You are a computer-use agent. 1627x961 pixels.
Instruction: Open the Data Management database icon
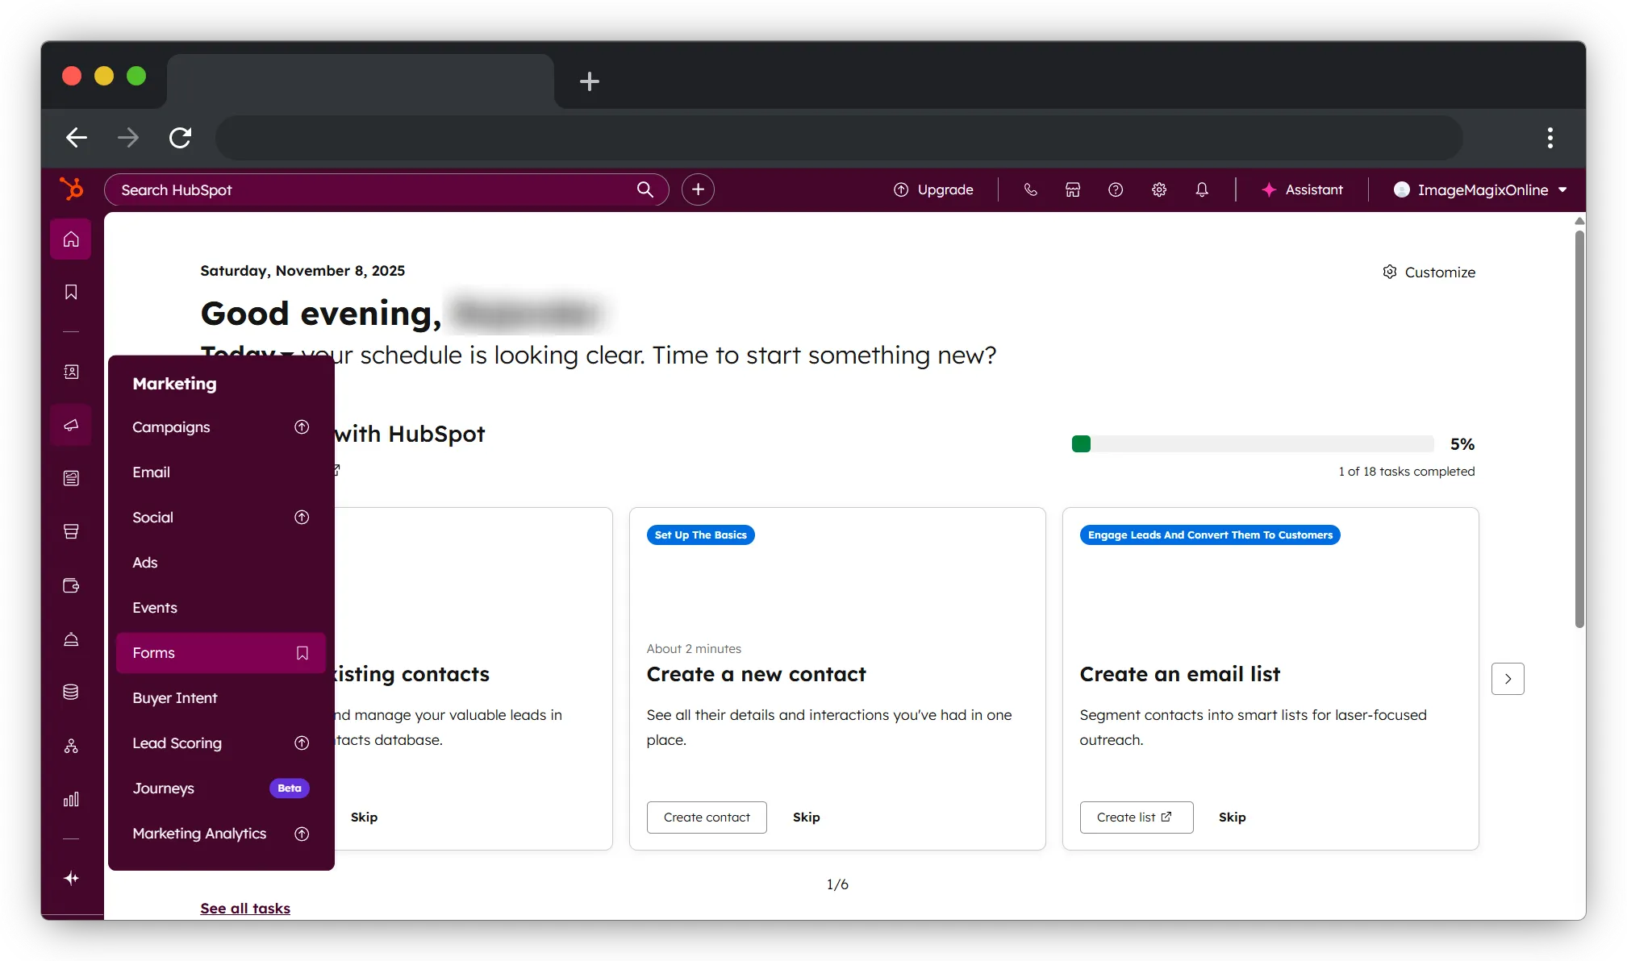click(x=71, y=691)
